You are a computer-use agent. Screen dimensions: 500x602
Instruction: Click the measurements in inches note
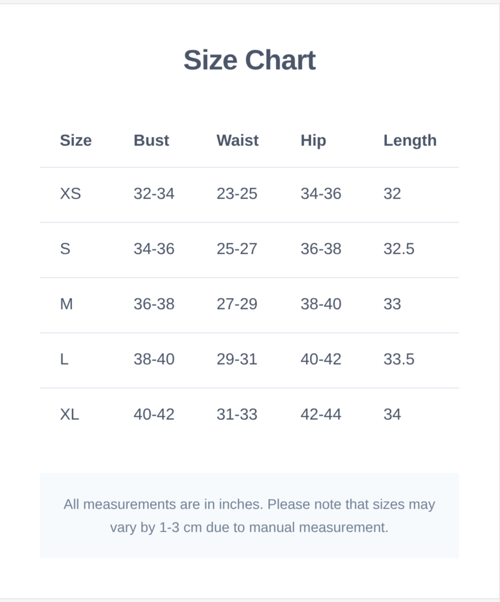coord(249,516)
